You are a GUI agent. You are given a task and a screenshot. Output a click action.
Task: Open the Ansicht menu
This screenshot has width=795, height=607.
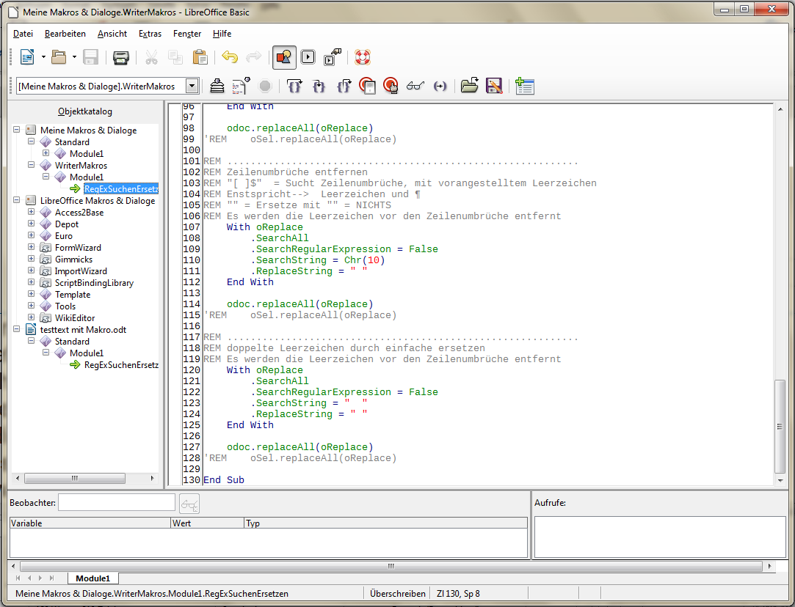(x=112, y=34)
